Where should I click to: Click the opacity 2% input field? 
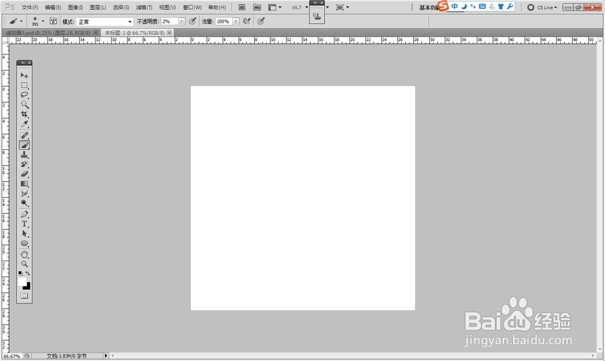(x=170, y=22)
